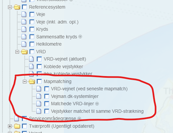
Task: Expand the Tværprofil (Ugentligt opdateret) node
Action: point(10,126)
